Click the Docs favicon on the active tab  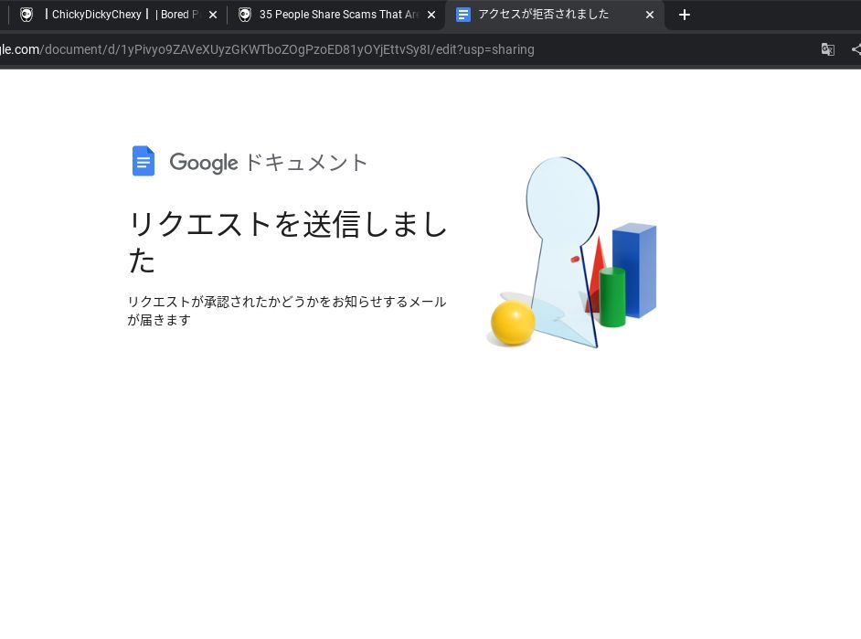[463, 15]
